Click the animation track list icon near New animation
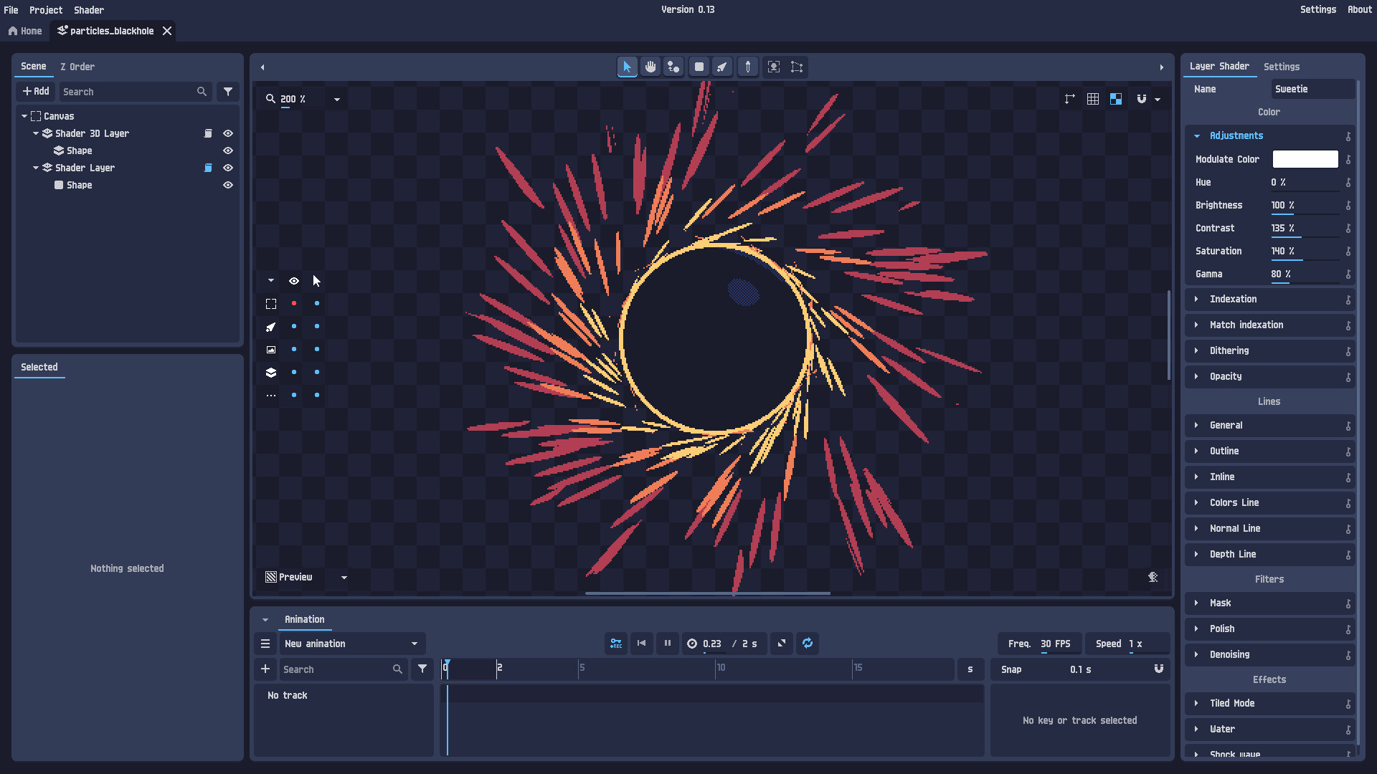The width and height of the screenshot is (1377, 774). [265, 644]
